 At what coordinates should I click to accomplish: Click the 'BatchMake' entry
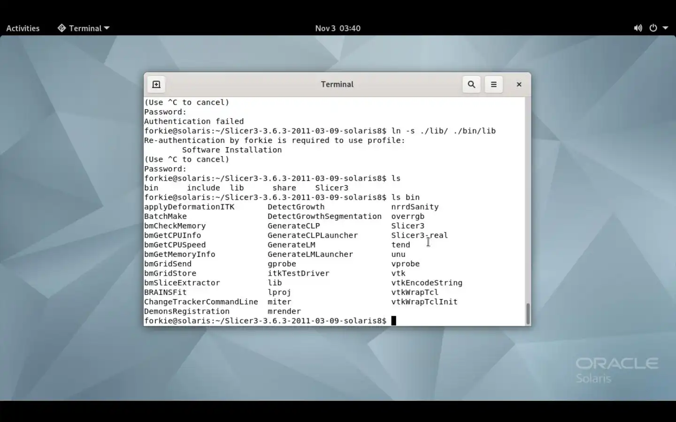(x=165, y=216)
